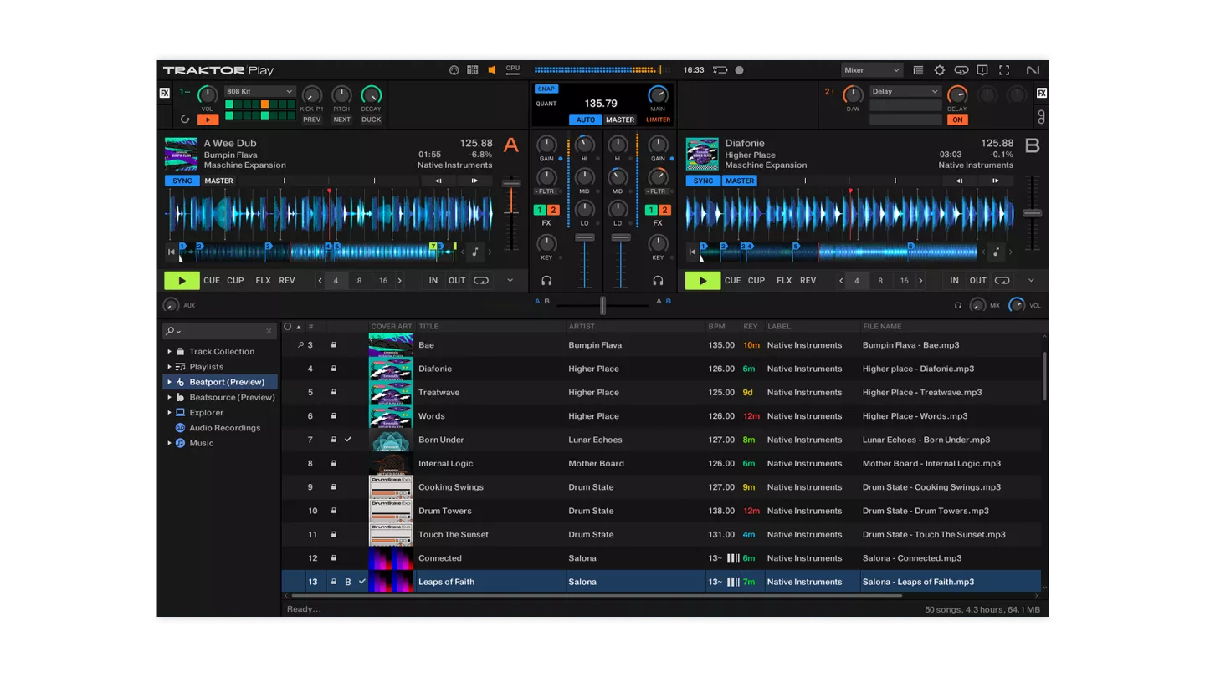Jump to track start on Deck A
This screenshot has width=1205, height=677.
click(x=172, y=252)
